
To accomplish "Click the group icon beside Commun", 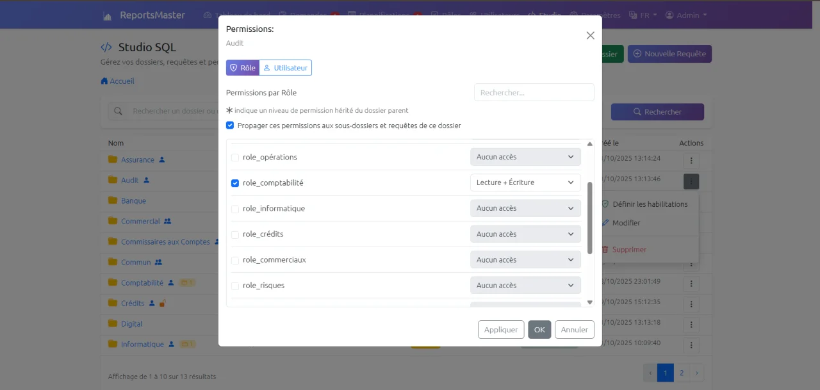I will coord(159,262).
